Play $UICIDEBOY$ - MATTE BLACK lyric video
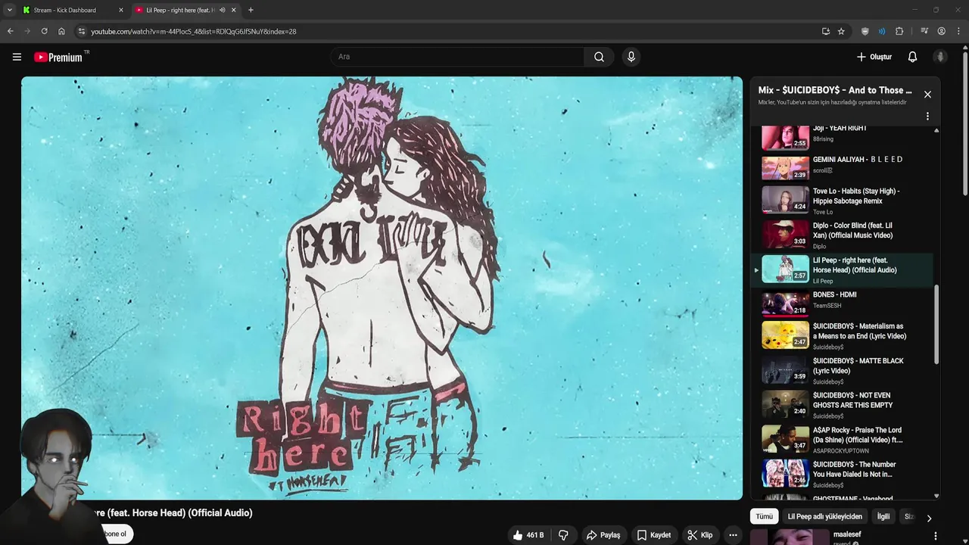The width and height of the screenshot is (969, 545). coord(842,370)
